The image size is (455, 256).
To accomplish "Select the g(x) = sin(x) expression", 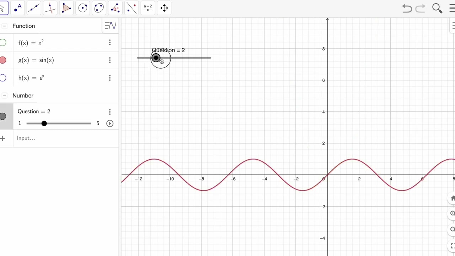I will click(x=36, y=60).
